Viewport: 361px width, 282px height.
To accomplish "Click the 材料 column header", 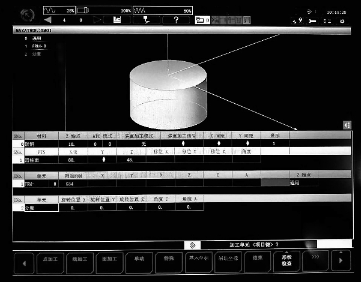I will click(41, 136).
